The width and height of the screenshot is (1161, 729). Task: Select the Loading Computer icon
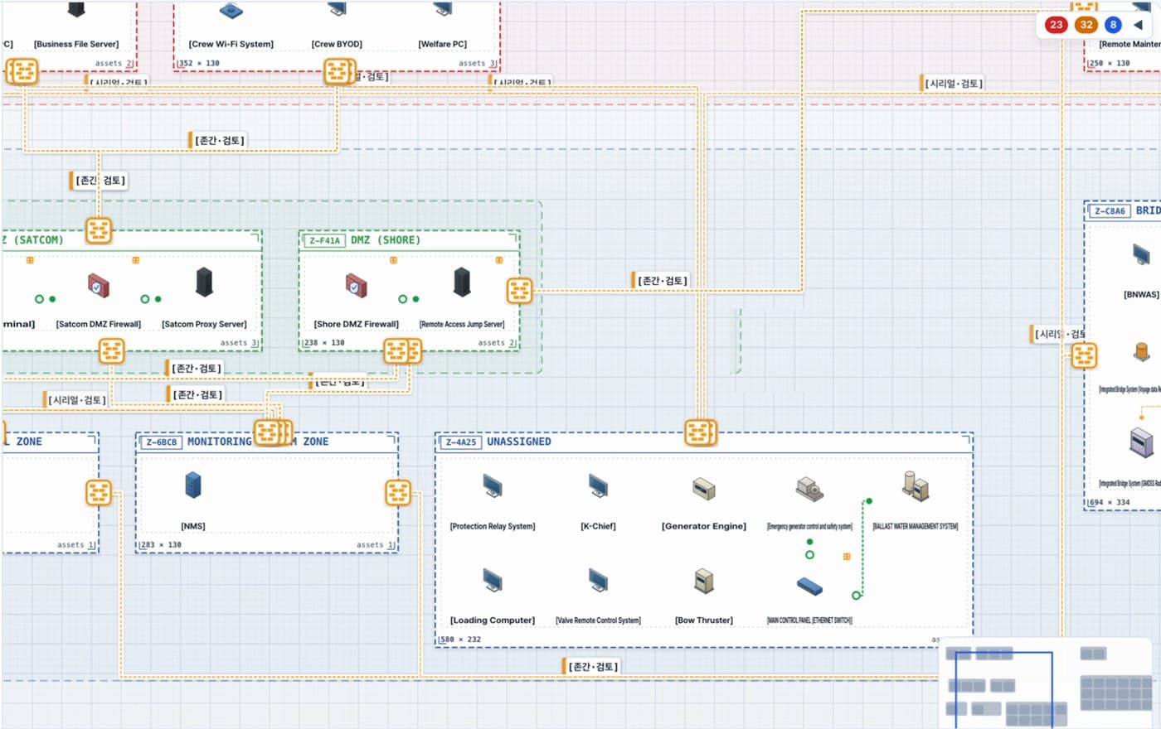coord(493,580)
